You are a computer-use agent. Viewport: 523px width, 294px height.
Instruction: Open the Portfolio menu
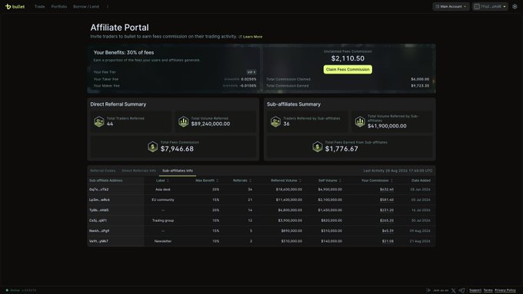[x=59, y=6]
